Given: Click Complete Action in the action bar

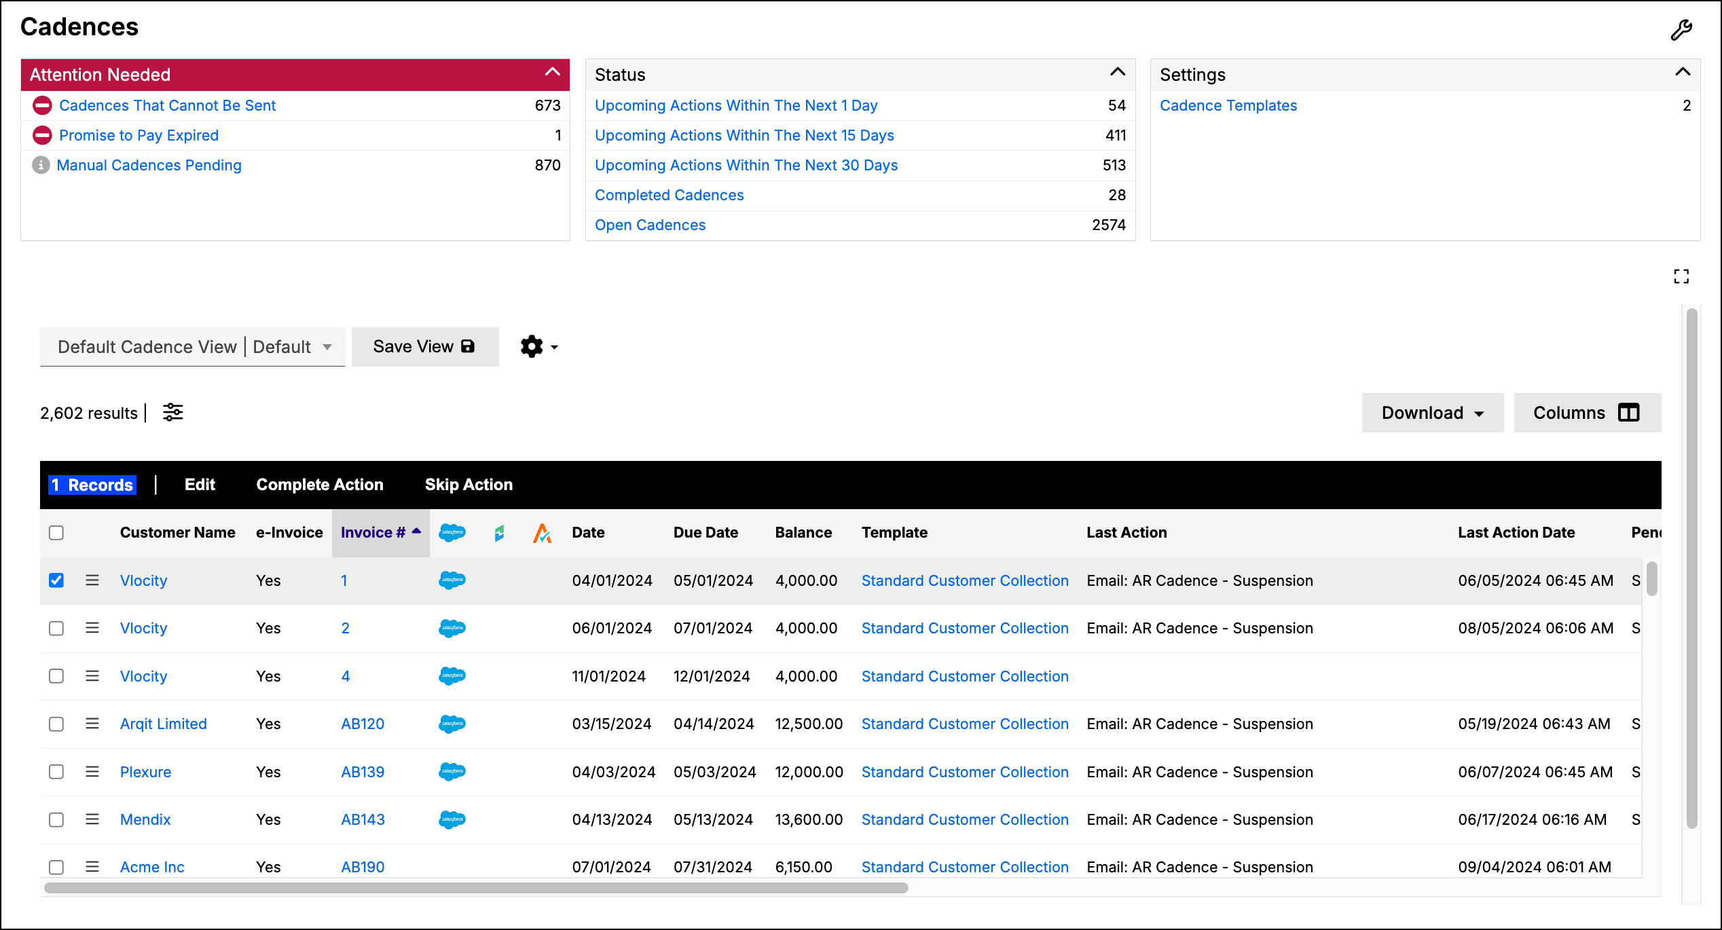Looking at the screenshot, I should pyautogui.click(x=320, y=485).
